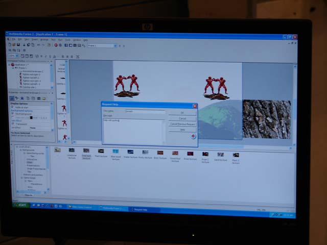Select the Limestone texture library item
This screenshot has height=245, width=327.
tap(72, 151)
